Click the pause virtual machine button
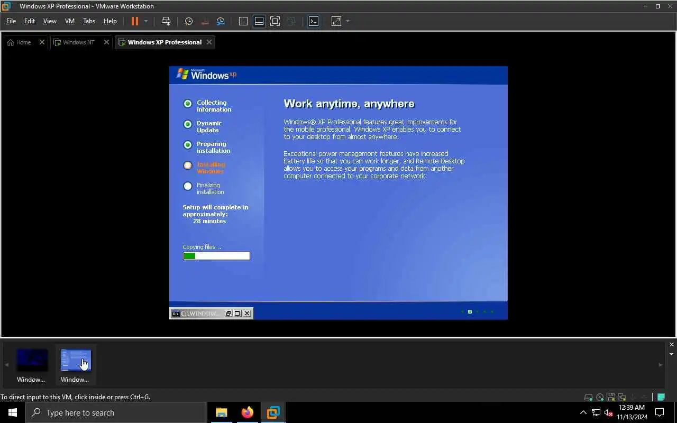677x423 pixels. 135,21
